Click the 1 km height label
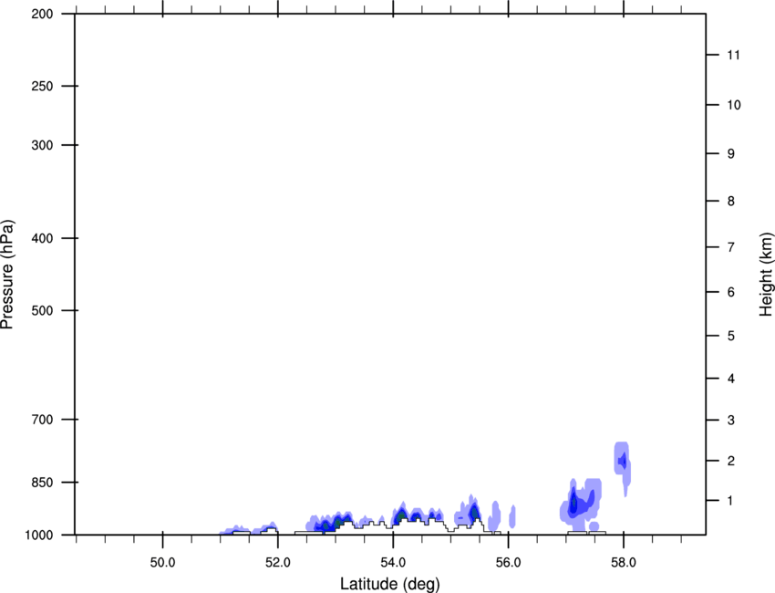Screen dimensions: 775x593 pyautogui.click(x=731, y=501)
